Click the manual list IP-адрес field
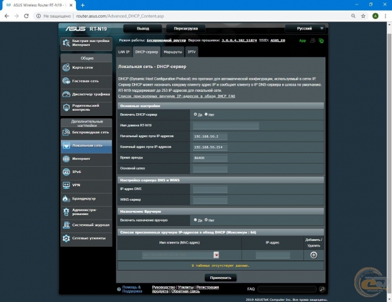 click(x=273, y=255)
